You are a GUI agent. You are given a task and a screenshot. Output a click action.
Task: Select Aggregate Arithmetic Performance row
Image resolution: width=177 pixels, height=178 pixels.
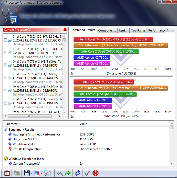pyautogui.click(x=86, y=134)
